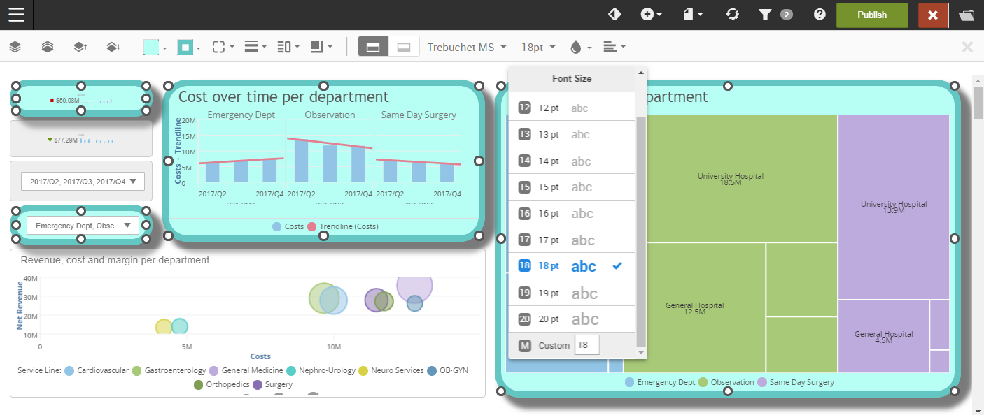Open the filter panel funnel icon
Viewport: 984px width, 415px height.
[x=765, y=15]
